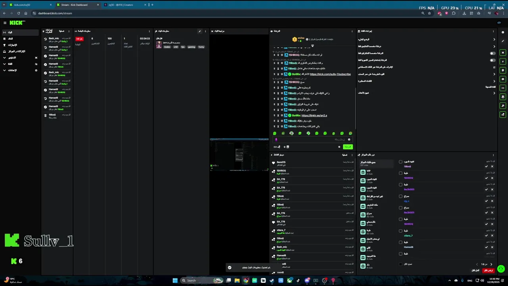
Task: Click the VIP reward icon in rewards list
Action: point(363,172)
